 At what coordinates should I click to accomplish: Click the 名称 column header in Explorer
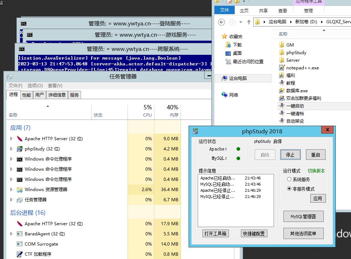pyautogui.click(x=283, y=34)
